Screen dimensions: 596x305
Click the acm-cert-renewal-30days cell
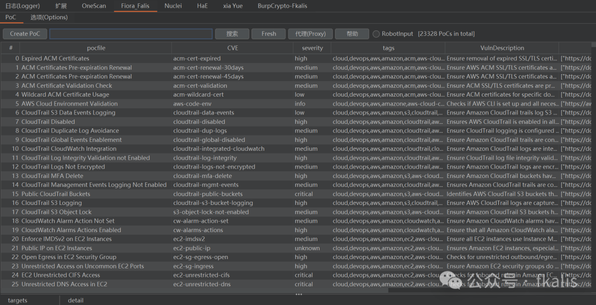click(x=232, y=68)
